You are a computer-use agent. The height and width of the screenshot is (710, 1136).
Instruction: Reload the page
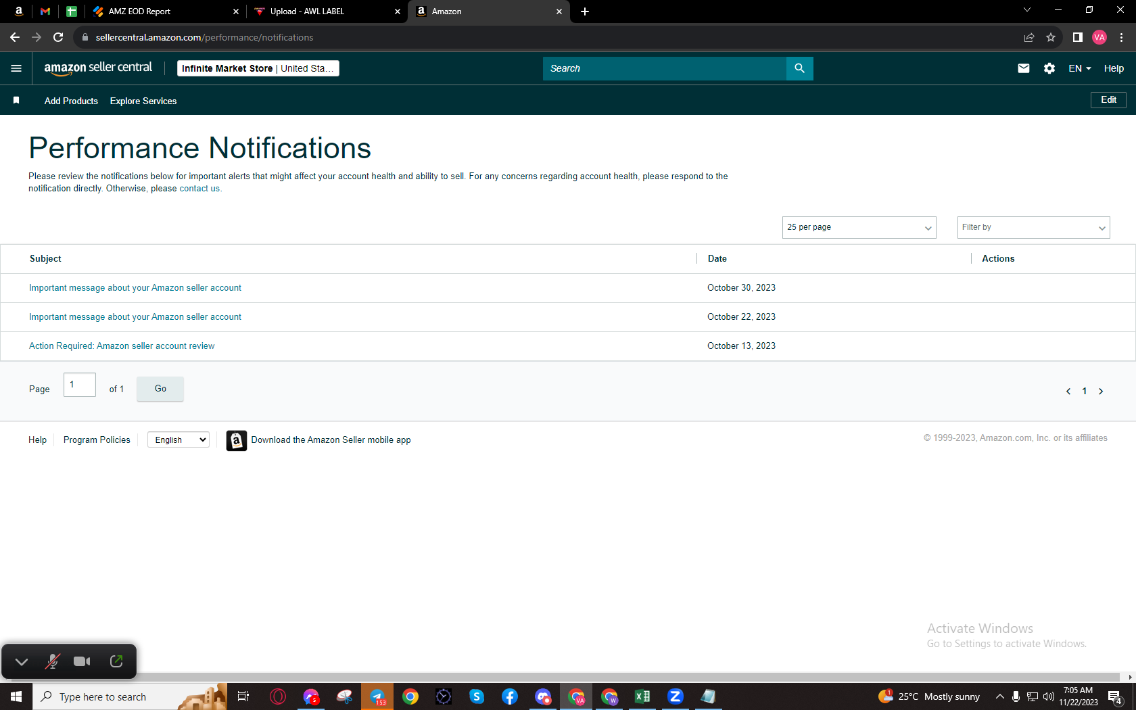click(58, 37)
